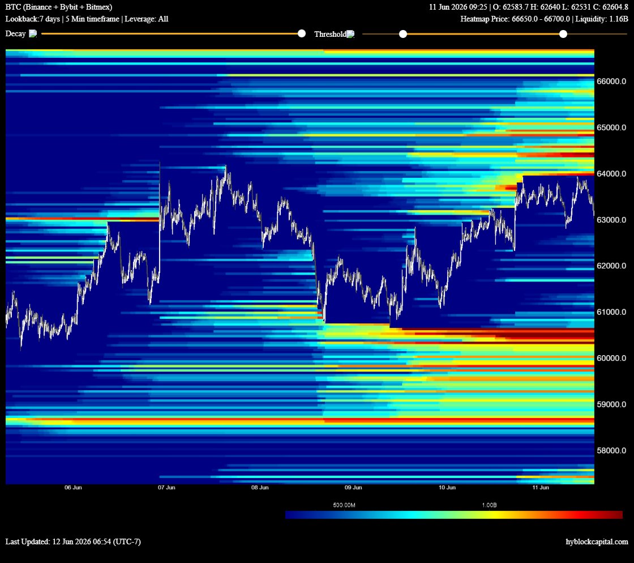Click the Decay label
Viewport: 634px width, 563px height.
coord(15,33)
